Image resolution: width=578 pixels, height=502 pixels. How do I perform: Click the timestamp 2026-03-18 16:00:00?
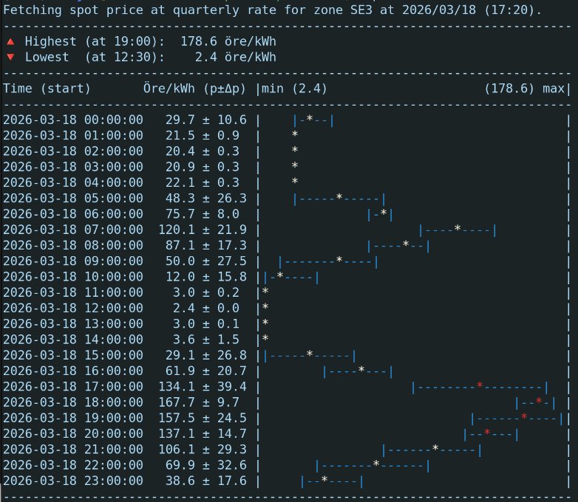73,371
